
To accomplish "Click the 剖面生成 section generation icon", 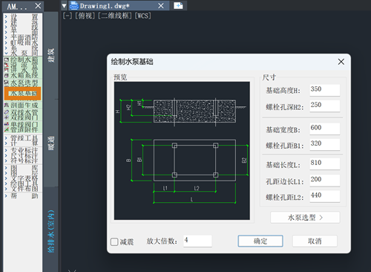I will (7, 106).
